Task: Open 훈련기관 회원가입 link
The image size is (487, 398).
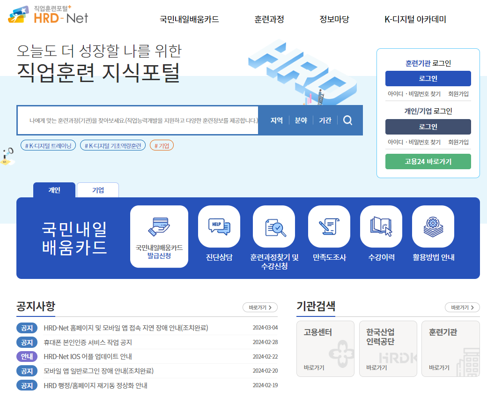Action: 458,94
